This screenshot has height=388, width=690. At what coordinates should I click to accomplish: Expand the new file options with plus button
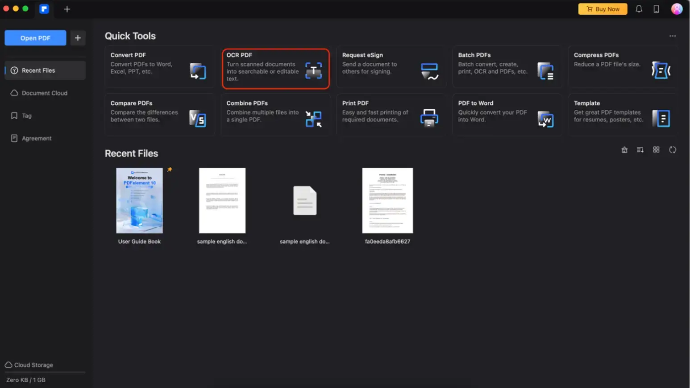(x=78, y=38)
